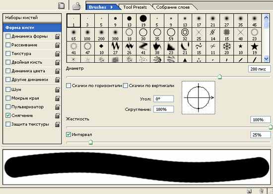The image size is (273, 194).
Task: Uncheck the Смягчение option
Action: pyautogui.click(x=8, y=116)
